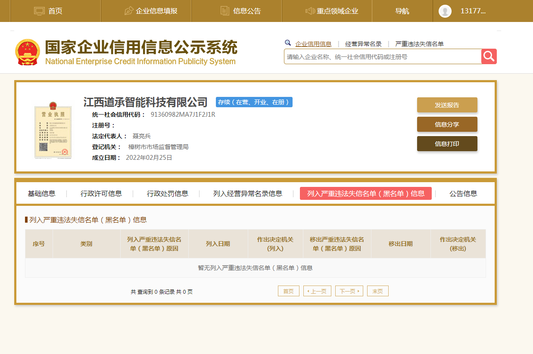
Task: Open the 重点领域企业 menu item
Action: (337, 11)
